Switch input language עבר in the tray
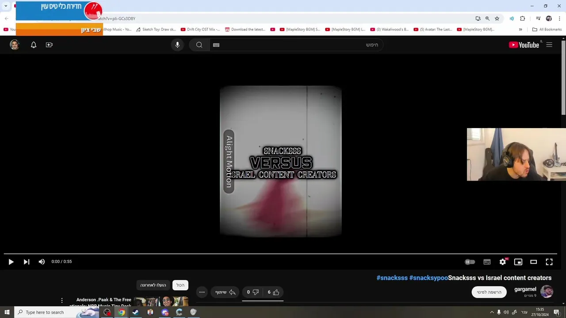This screenshot has width=566, height=318. [524, 312]
